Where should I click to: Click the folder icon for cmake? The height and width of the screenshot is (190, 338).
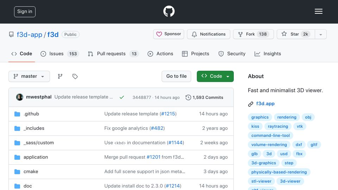point(17,172)
